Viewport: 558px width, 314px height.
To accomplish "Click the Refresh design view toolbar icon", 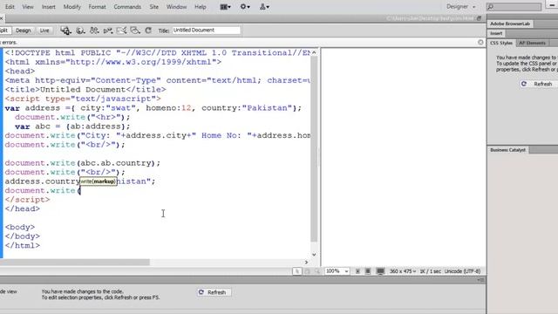I will coord(148,31).
